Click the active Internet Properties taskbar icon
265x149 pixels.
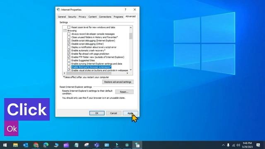coord(137,145)
